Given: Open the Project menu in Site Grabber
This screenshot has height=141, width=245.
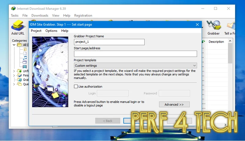Looking at the screenshot, I should [x=36, y=31].
